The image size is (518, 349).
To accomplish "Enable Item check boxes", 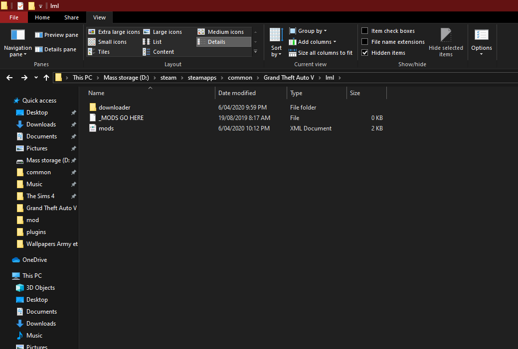I will (365, 31).
